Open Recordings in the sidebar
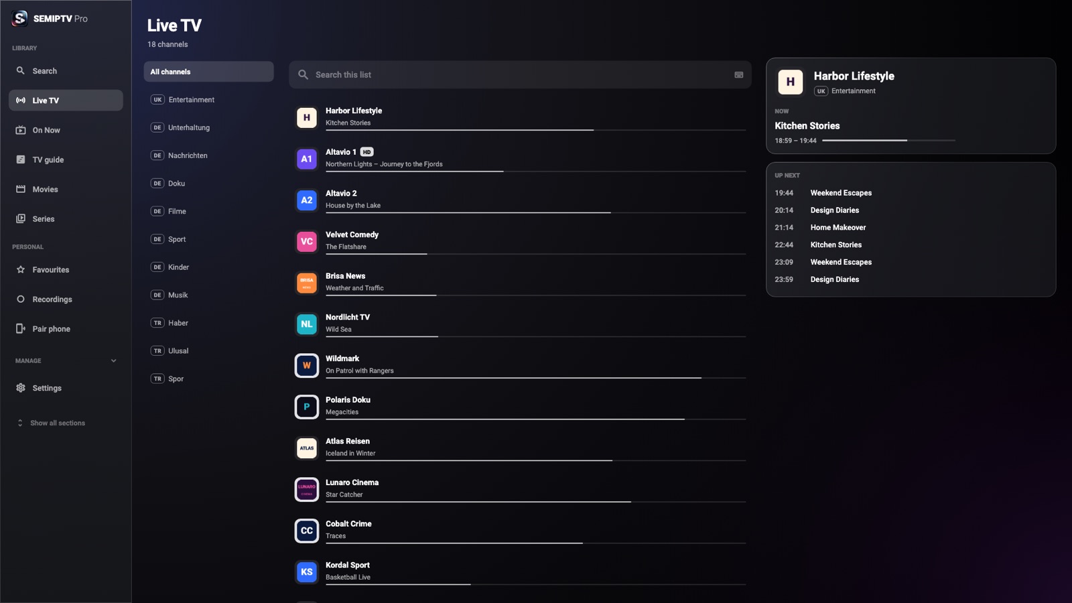 point(66,299)
